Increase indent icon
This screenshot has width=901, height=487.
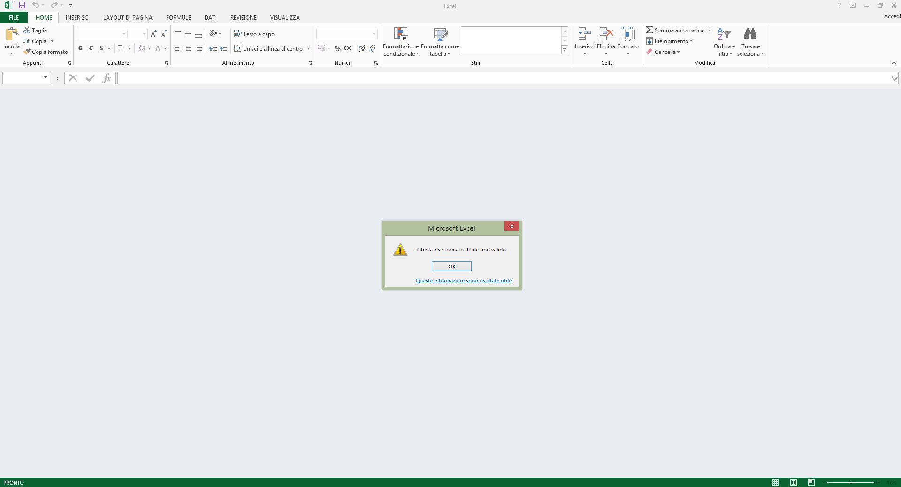coord(223,48)
